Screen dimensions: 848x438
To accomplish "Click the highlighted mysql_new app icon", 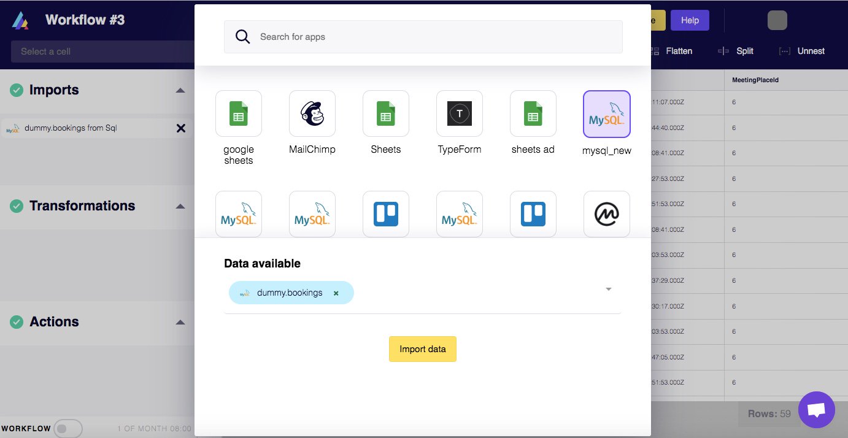I will (607, 114).
